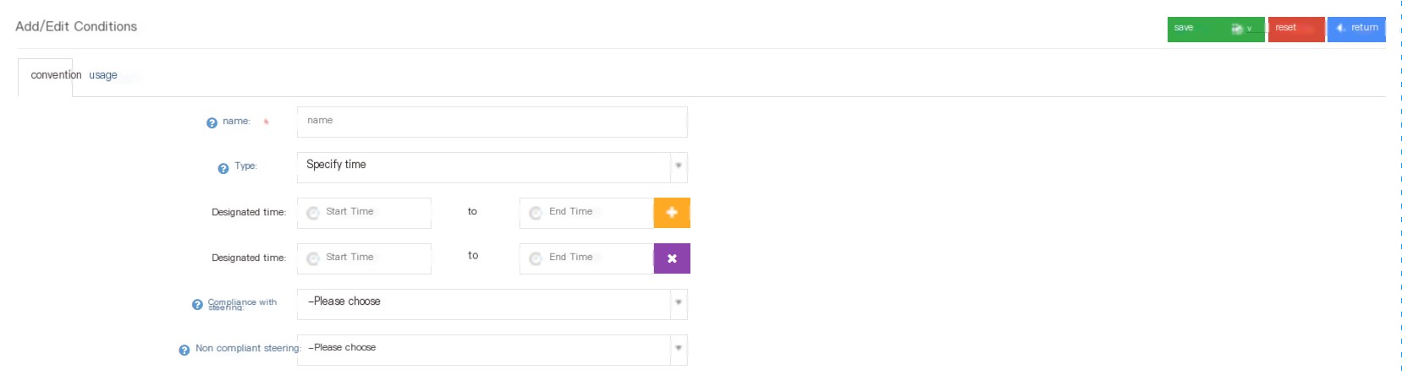Click help icon beside Compliance with steering

point(197,304)
